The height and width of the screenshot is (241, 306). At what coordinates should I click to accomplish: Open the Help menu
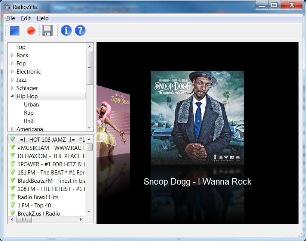(43, 18)
